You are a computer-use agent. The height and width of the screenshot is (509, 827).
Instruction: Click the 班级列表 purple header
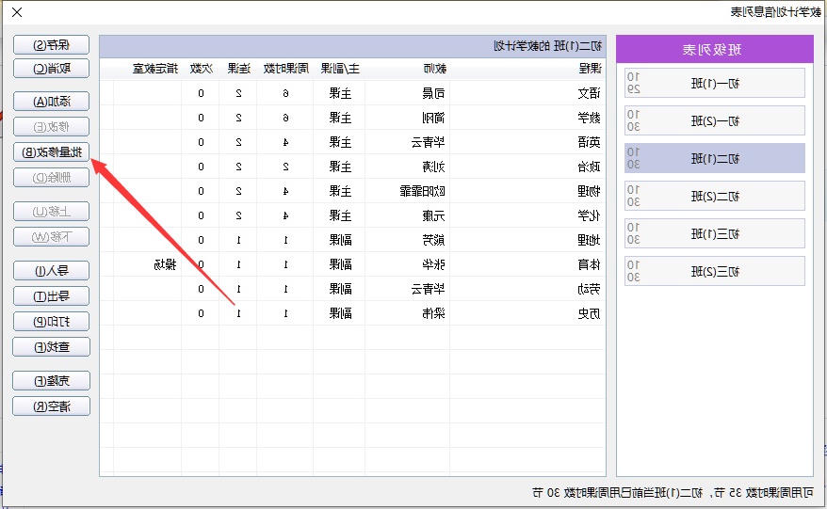pos(715,50)
